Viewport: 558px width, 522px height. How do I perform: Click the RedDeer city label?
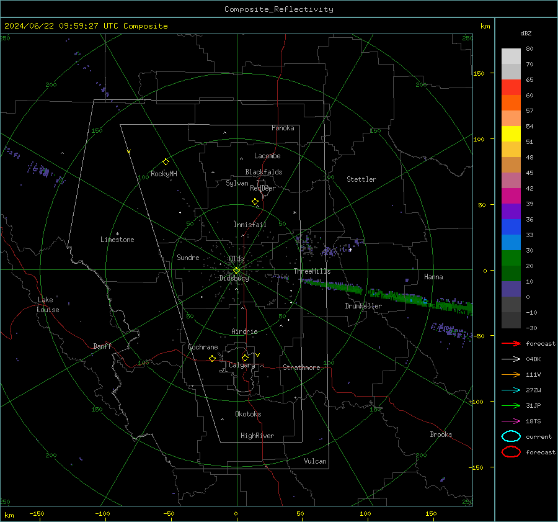coord(263,188)
